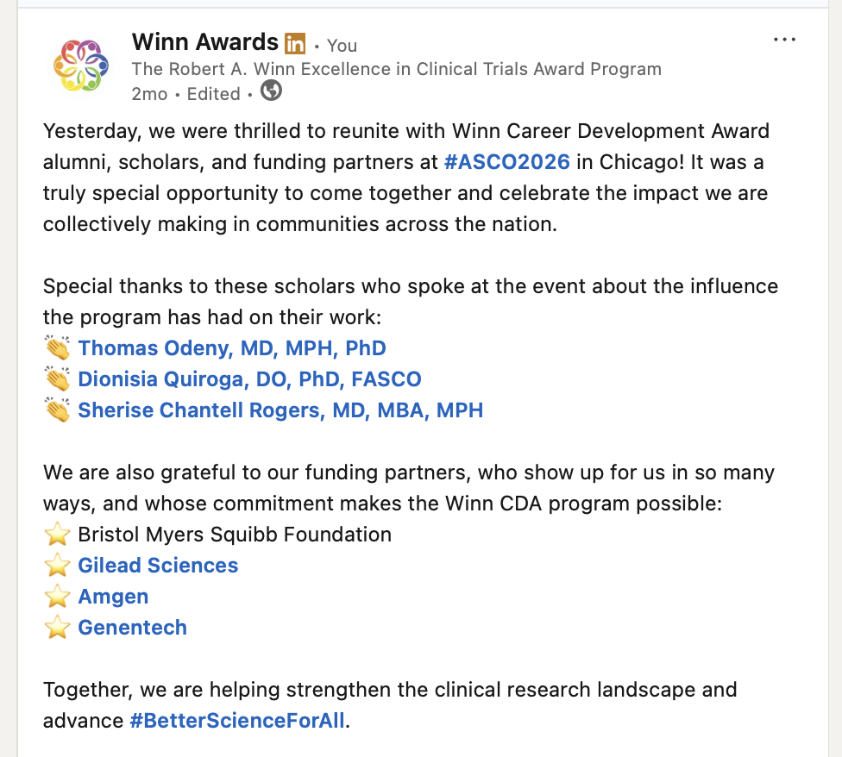Click the clapping emoji beside Sherise Rogers

pos(57,410)
